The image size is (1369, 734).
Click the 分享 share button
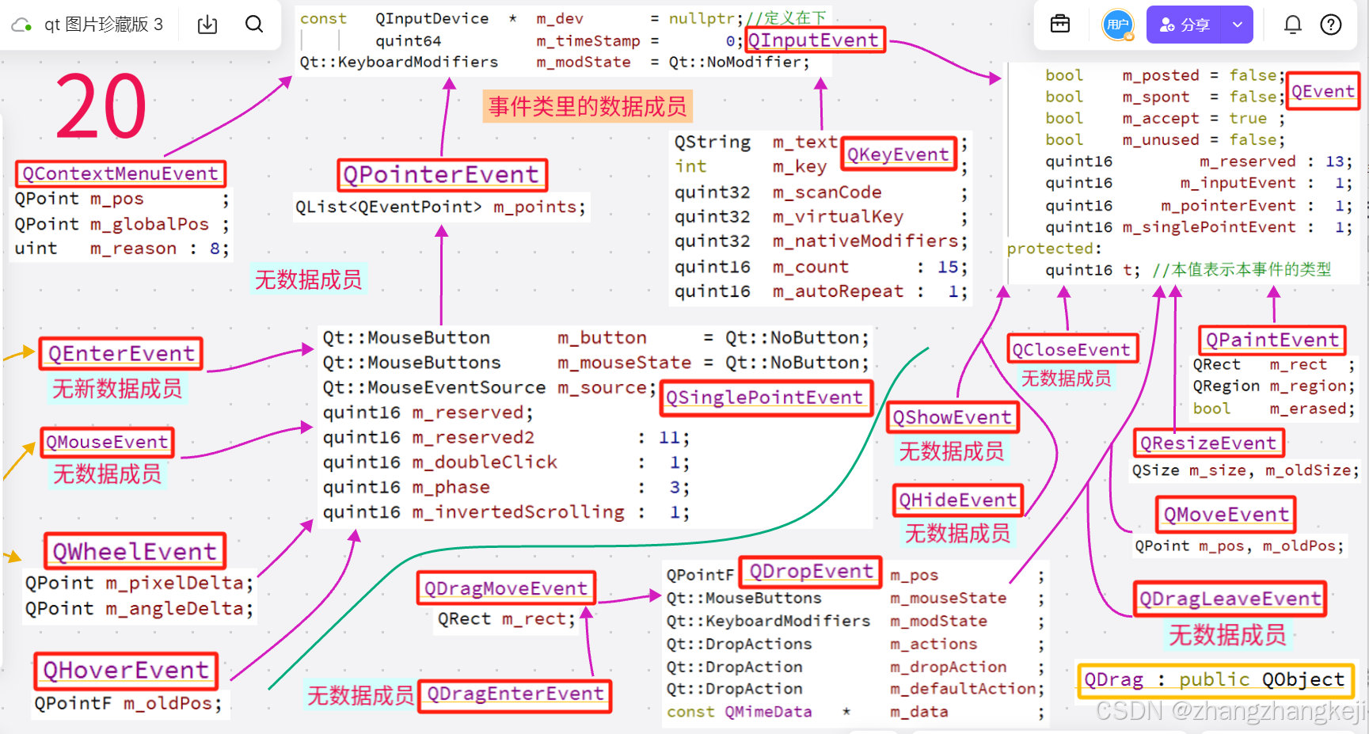[x=1185, y=25]
